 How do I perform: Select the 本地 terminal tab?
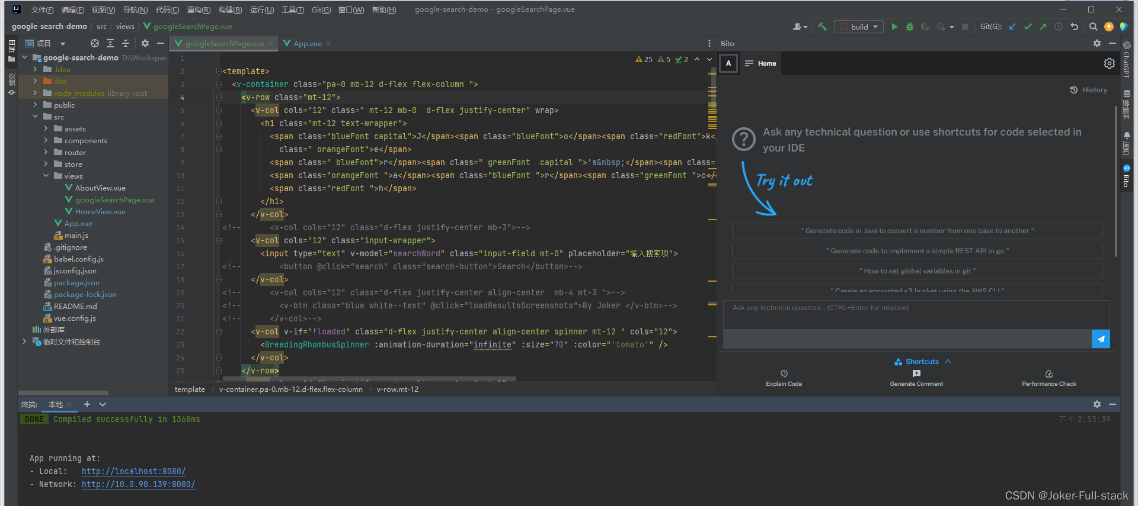pyautogui.click(x=56, y=404)
